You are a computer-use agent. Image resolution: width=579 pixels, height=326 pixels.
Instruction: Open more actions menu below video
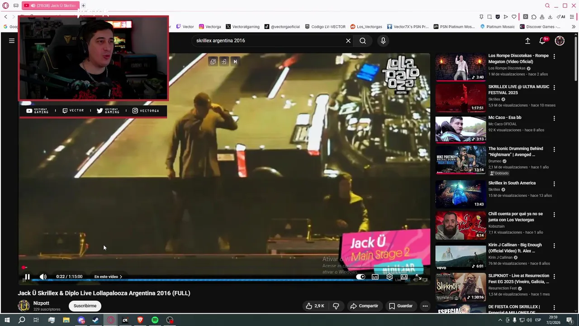click(425, 306)
